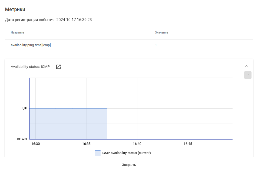Click the 16:45 time axis label

(x=188, y=144)
